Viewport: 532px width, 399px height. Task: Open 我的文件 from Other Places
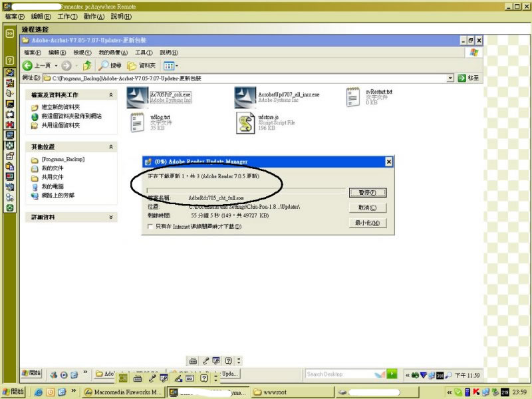pyautogui.click(x=53, y=168)
